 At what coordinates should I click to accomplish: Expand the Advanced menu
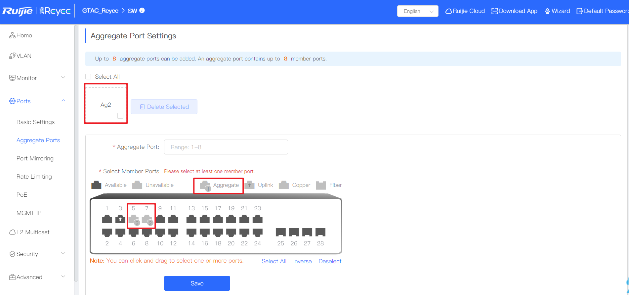pos(37,277)
